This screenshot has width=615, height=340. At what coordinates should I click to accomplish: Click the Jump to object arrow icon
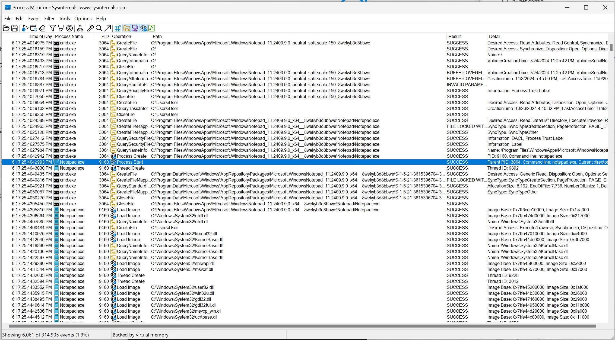pyautogui.click(x=107, y=28)
